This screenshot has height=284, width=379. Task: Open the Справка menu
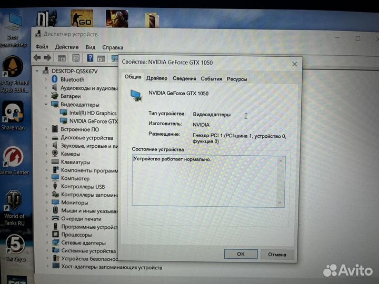click(113, 47)
